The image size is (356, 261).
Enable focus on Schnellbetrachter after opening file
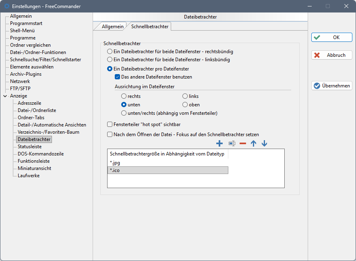tap(110, 135)
